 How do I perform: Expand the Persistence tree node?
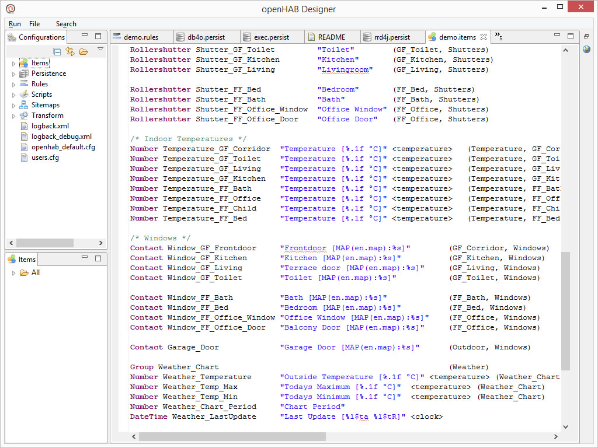[13, 74]
